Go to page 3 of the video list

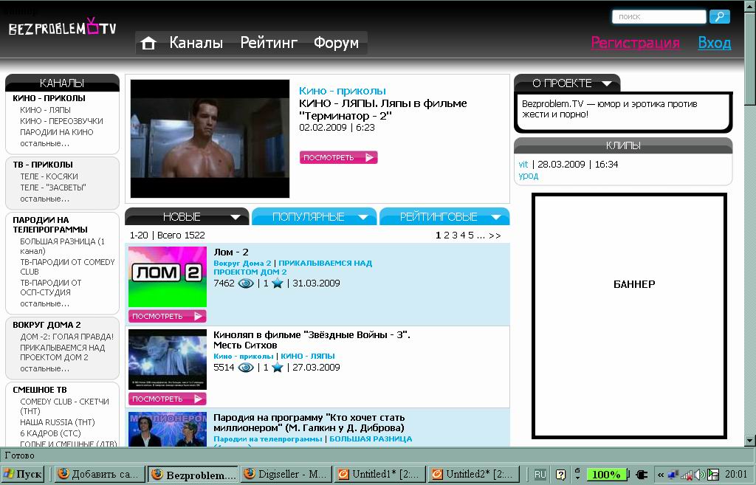pos(455,235)
